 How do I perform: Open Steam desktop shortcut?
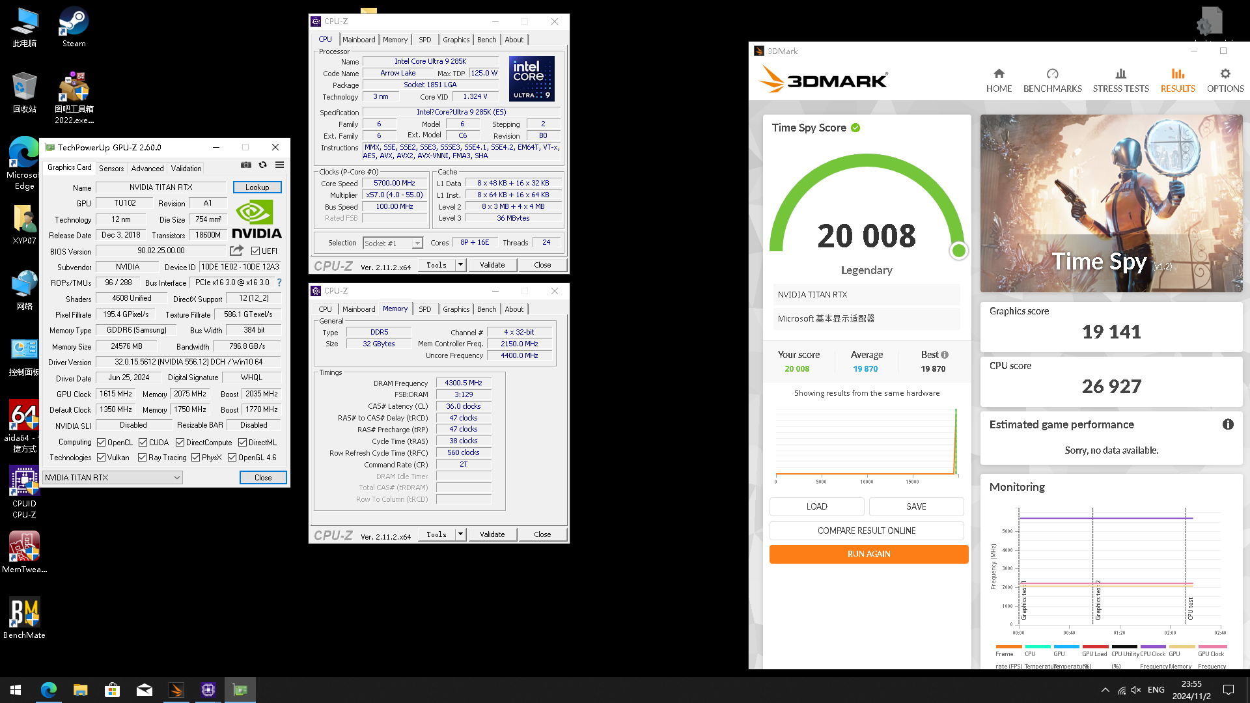click(74, 27)
